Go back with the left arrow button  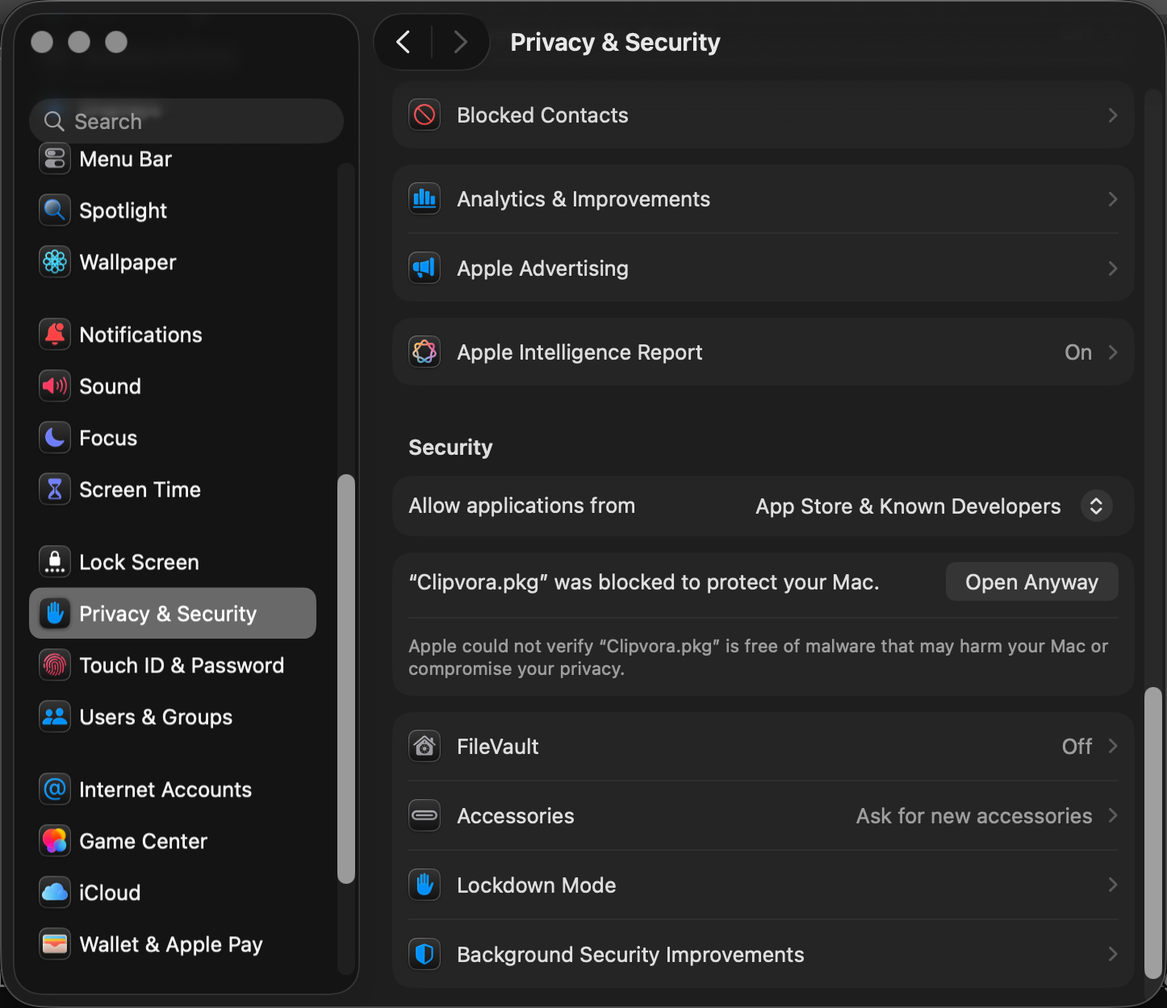click(x=404, y=42)
